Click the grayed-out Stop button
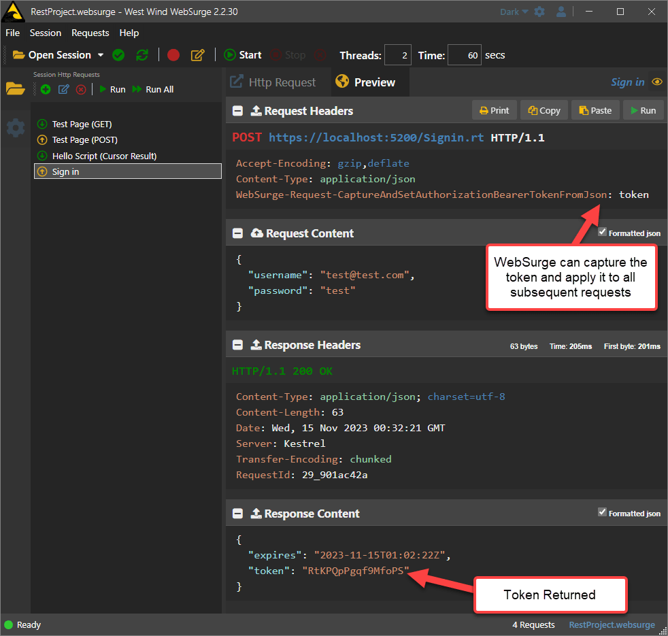The width and height of the screenshot is (668, 636). point(288,55)
